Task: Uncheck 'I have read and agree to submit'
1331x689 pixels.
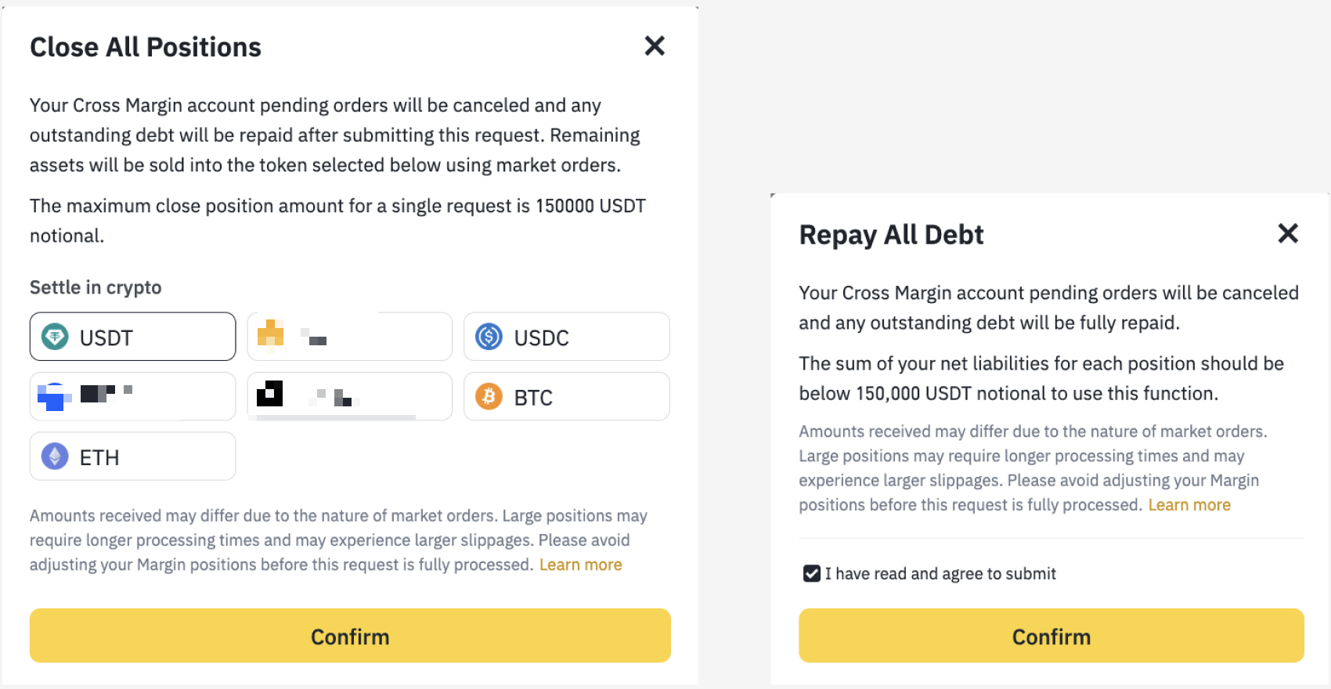Action: point(812,574)
